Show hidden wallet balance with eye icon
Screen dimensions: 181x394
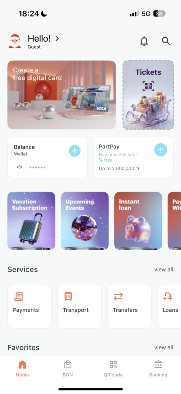pos(20,167)
